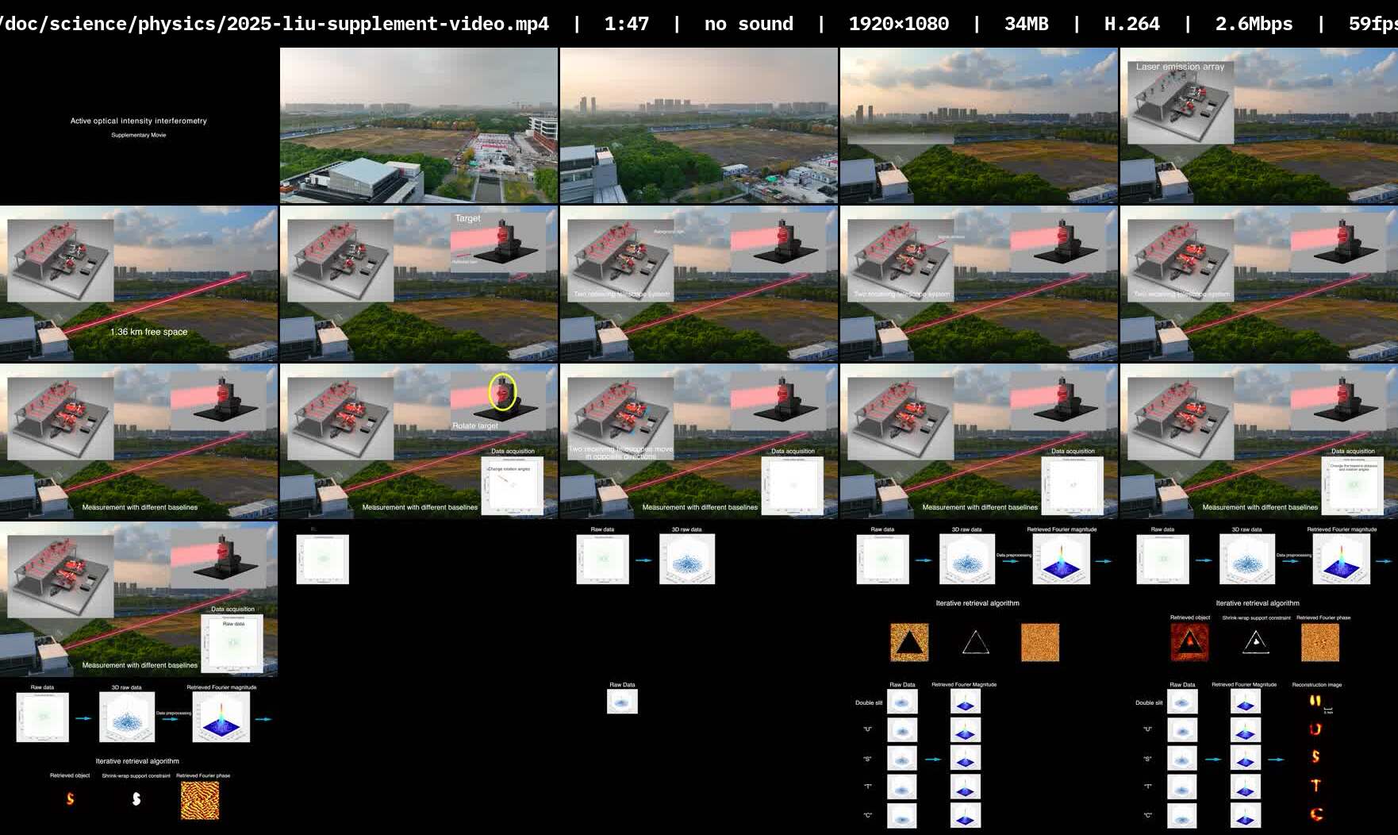Click the H.264 codec label
The image size is (1398, 835).
point(1131,24)
